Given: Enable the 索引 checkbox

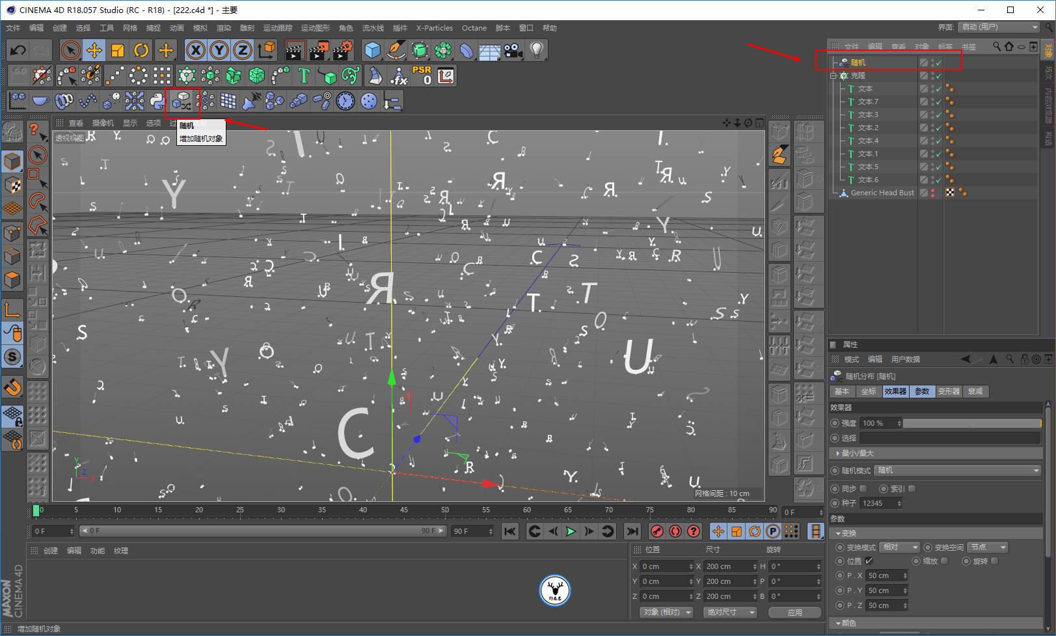Looking at the screenshot, I should pos(912,488).
